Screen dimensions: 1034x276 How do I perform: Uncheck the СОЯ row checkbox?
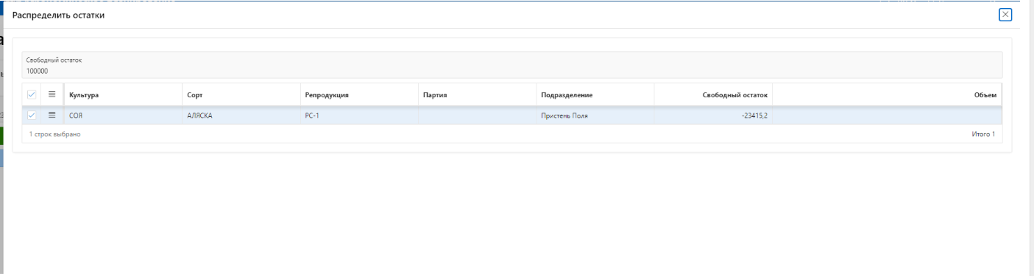click(32, 115)
